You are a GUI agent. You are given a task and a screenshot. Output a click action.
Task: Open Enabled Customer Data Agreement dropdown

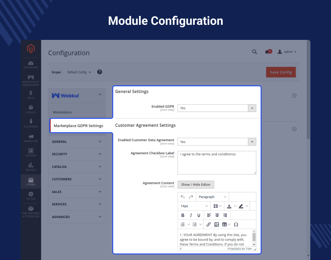point(217,142)
